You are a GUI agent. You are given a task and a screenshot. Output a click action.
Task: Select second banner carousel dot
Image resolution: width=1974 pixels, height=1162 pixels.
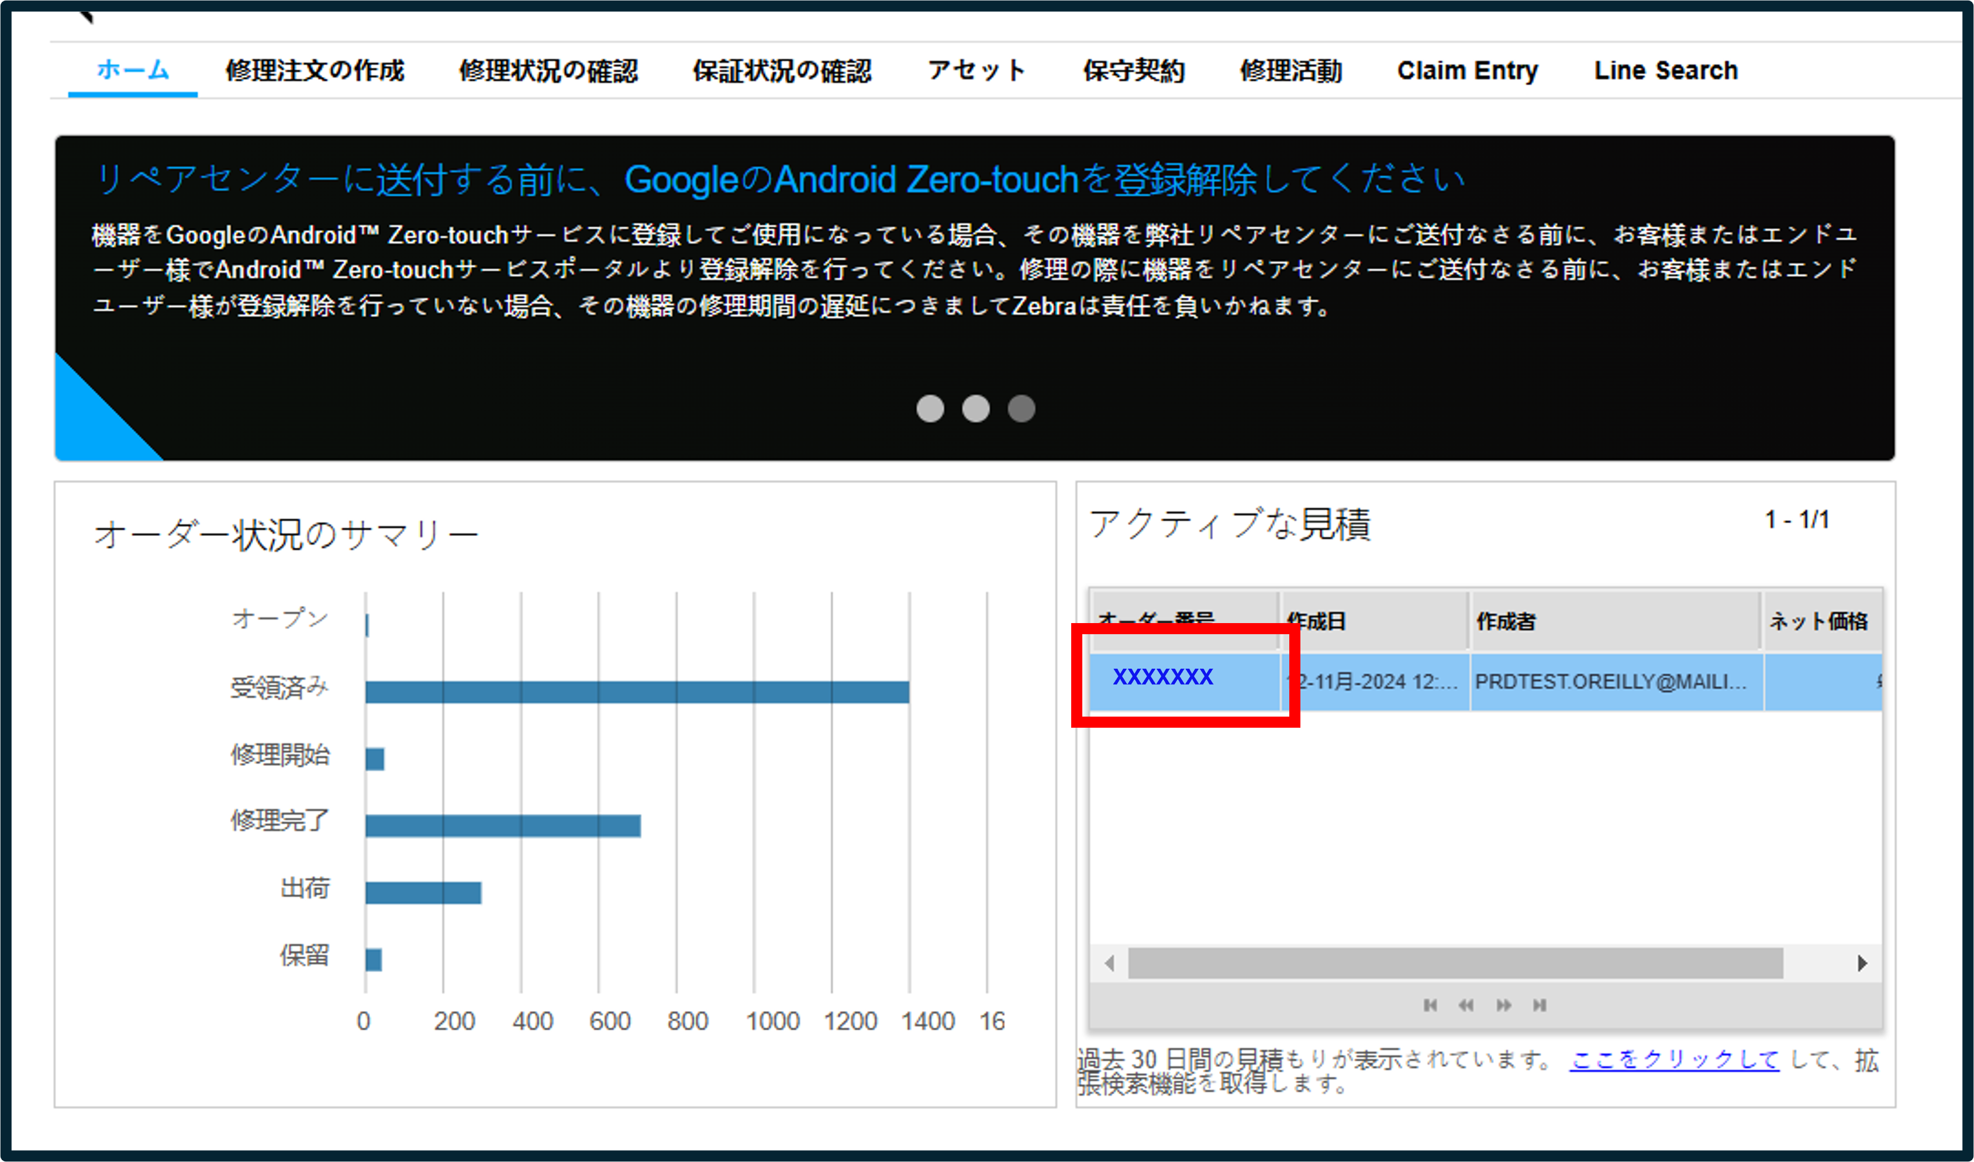[975, 408]
